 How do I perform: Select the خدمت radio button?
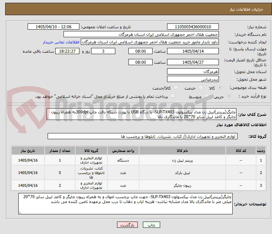coord(201,88)
